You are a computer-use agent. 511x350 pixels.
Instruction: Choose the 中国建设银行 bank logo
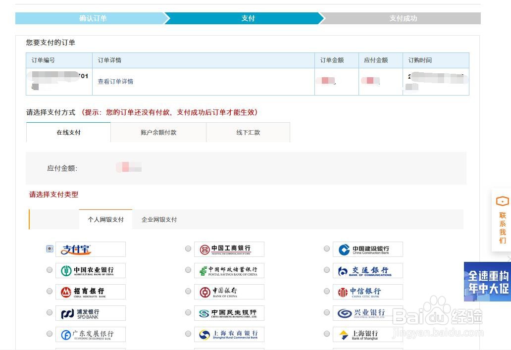367,250
